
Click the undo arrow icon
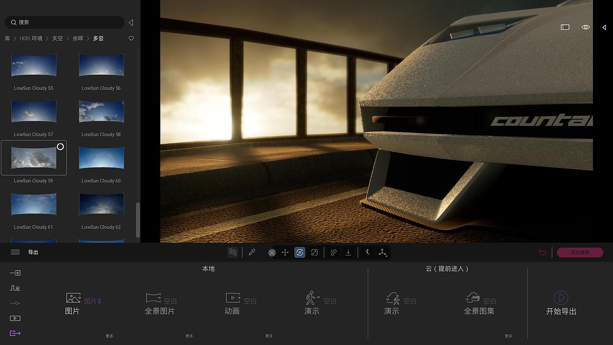(x=542, y=253)
